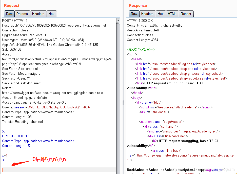Image resolution: width=237 pixels, height=174 pixels.
Task: Switch to the Request Headers tab
Action: tap(38, 14)
